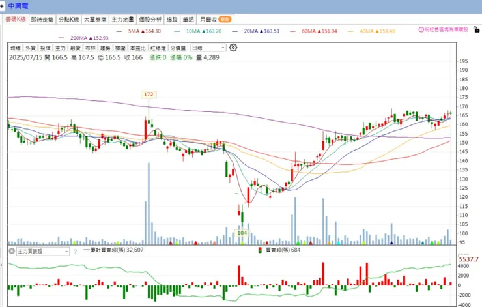Open the question mark help for indicator
482x307 pixels.
coord(75,252)
